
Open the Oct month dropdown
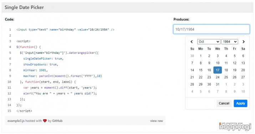click(x=209, y=42)
